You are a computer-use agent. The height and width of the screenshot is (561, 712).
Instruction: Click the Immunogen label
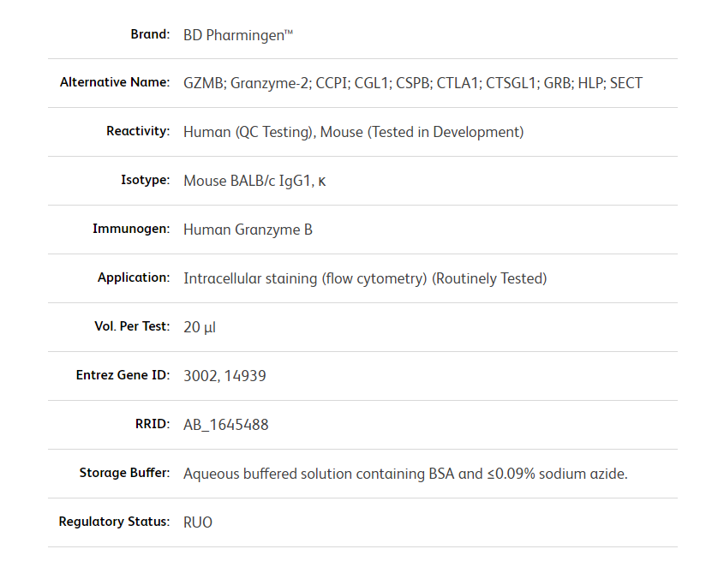131,230
